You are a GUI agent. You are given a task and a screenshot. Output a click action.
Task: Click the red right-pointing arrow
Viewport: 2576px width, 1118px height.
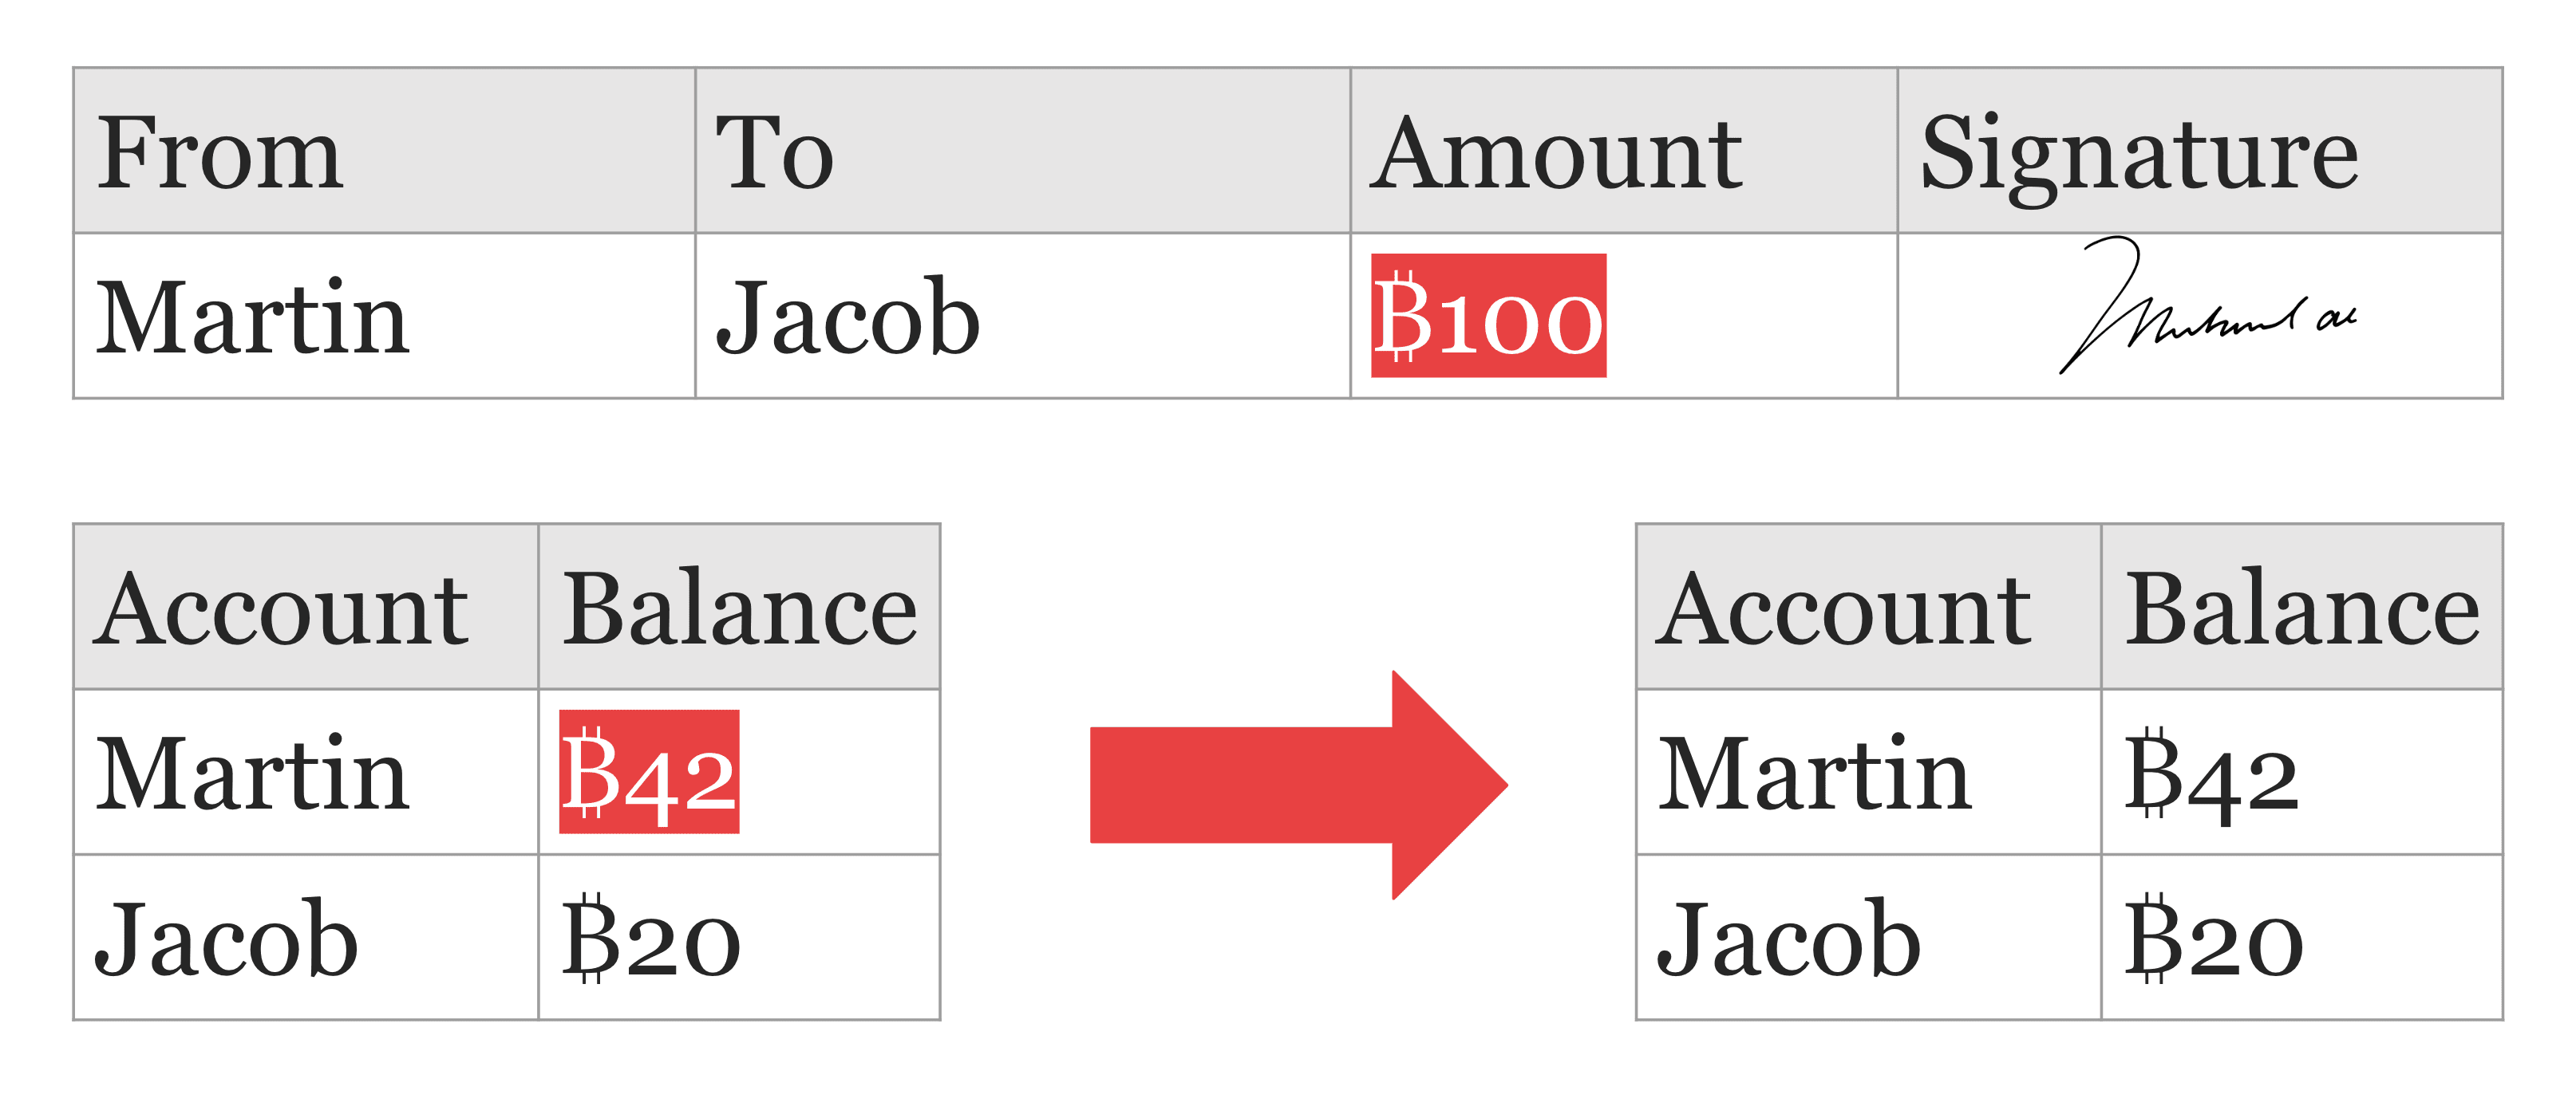[1298, 785]
